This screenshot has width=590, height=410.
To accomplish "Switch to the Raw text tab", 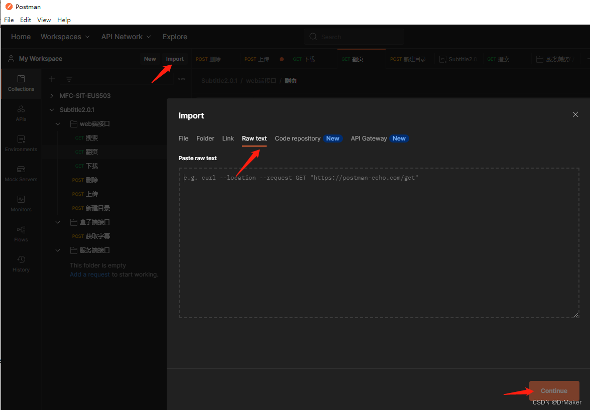I will (x=254, y=139).
